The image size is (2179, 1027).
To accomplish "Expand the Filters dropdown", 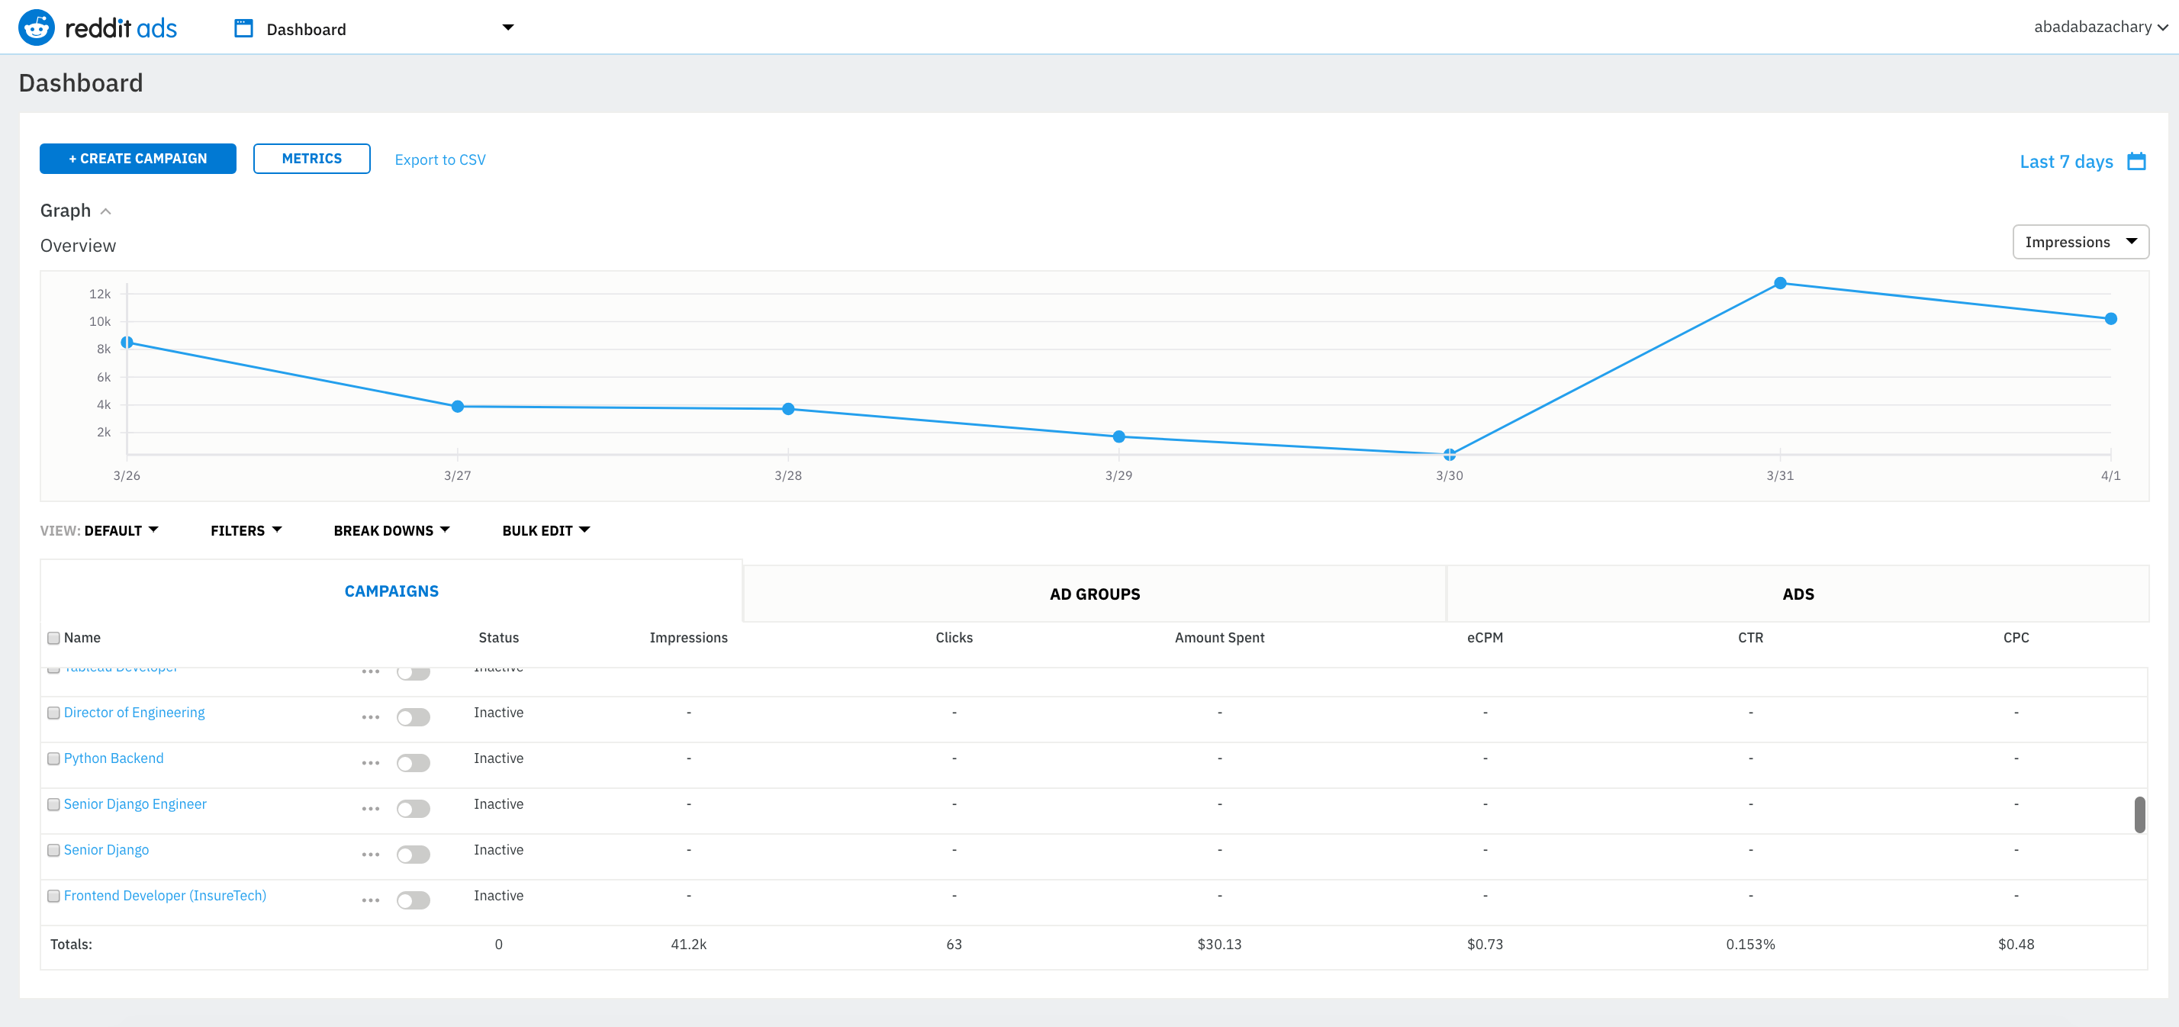I will tap(246, 530).
